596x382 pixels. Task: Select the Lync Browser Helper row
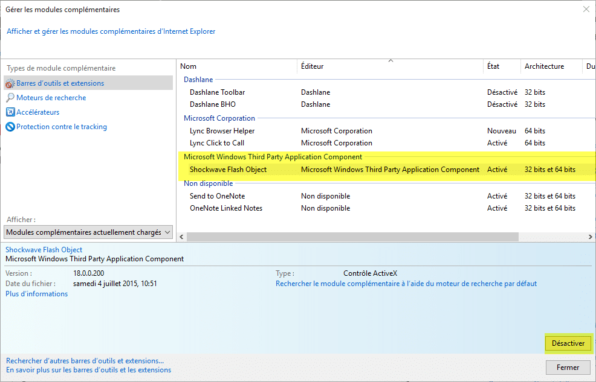pos(386,131)
